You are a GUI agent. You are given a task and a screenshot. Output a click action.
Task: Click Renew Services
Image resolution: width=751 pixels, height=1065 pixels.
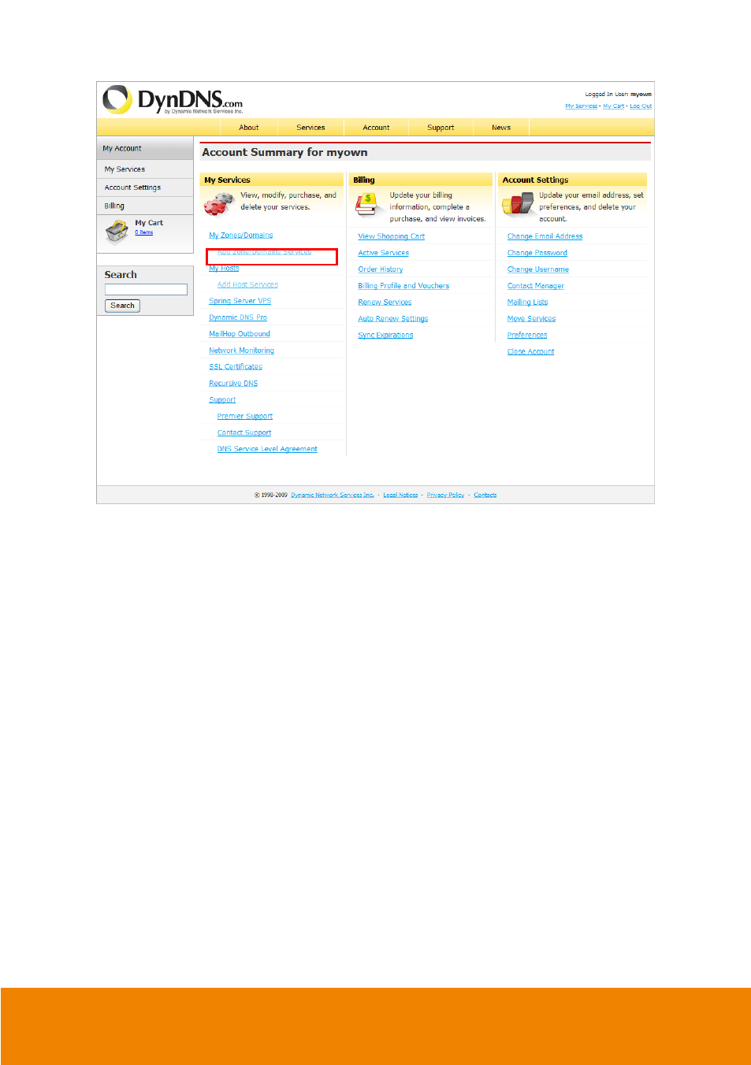point(385,302)
